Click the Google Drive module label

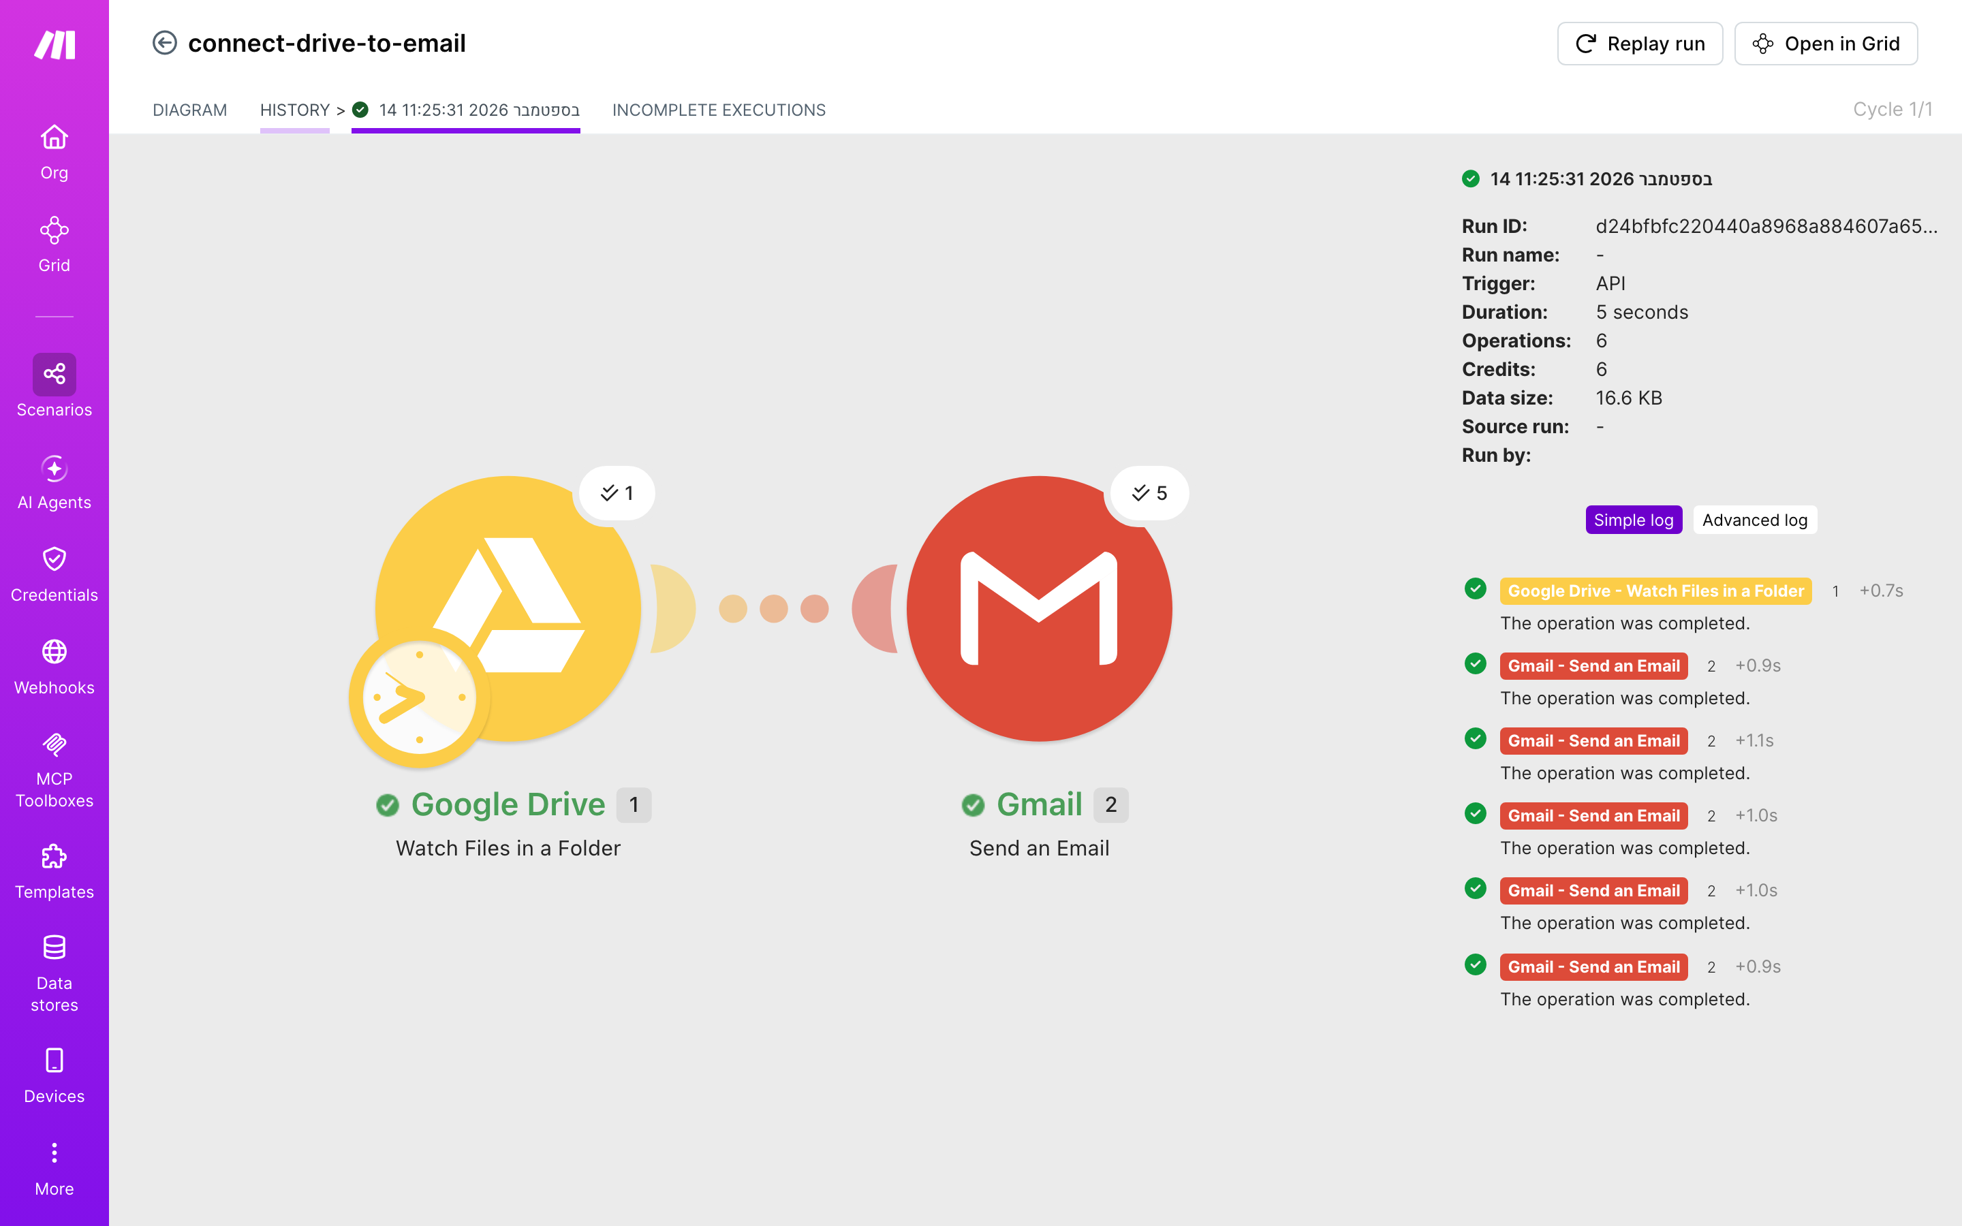(x=508, y=804)
